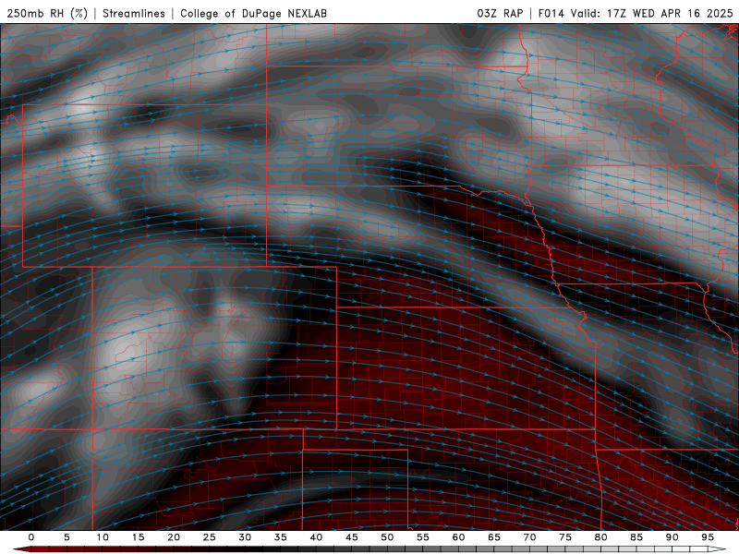
Task: Click the '35' label on color scale
Action: [x=281, y=537]
